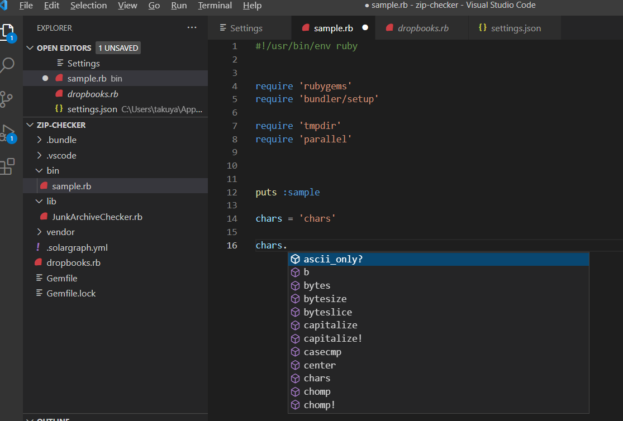Viewport: 623px width, 421px height.
Task: Click the ruby icon on sample.rb tab
Action: pos(306,28)
